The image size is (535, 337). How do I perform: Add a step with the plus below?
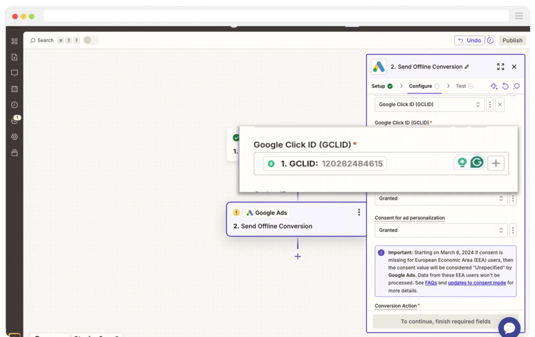click(x=297, y=257)
